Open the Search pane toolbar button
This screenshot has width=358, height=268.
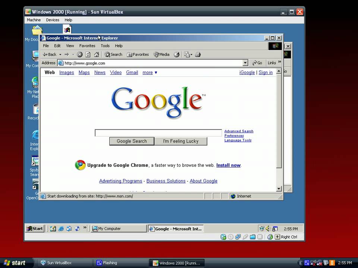pos(113,54)
